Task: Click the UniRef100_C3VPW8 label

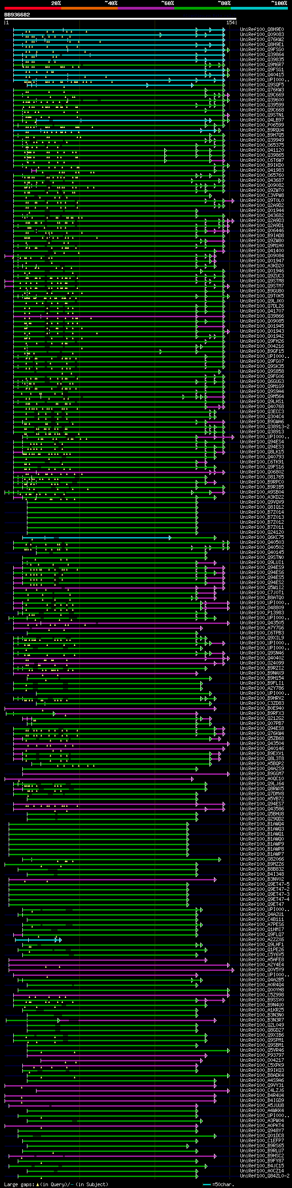Action: (x=262, y=196)
